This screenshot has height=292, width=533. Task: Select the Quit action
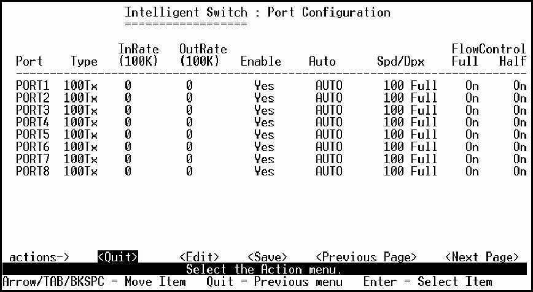tap(117, 257)
